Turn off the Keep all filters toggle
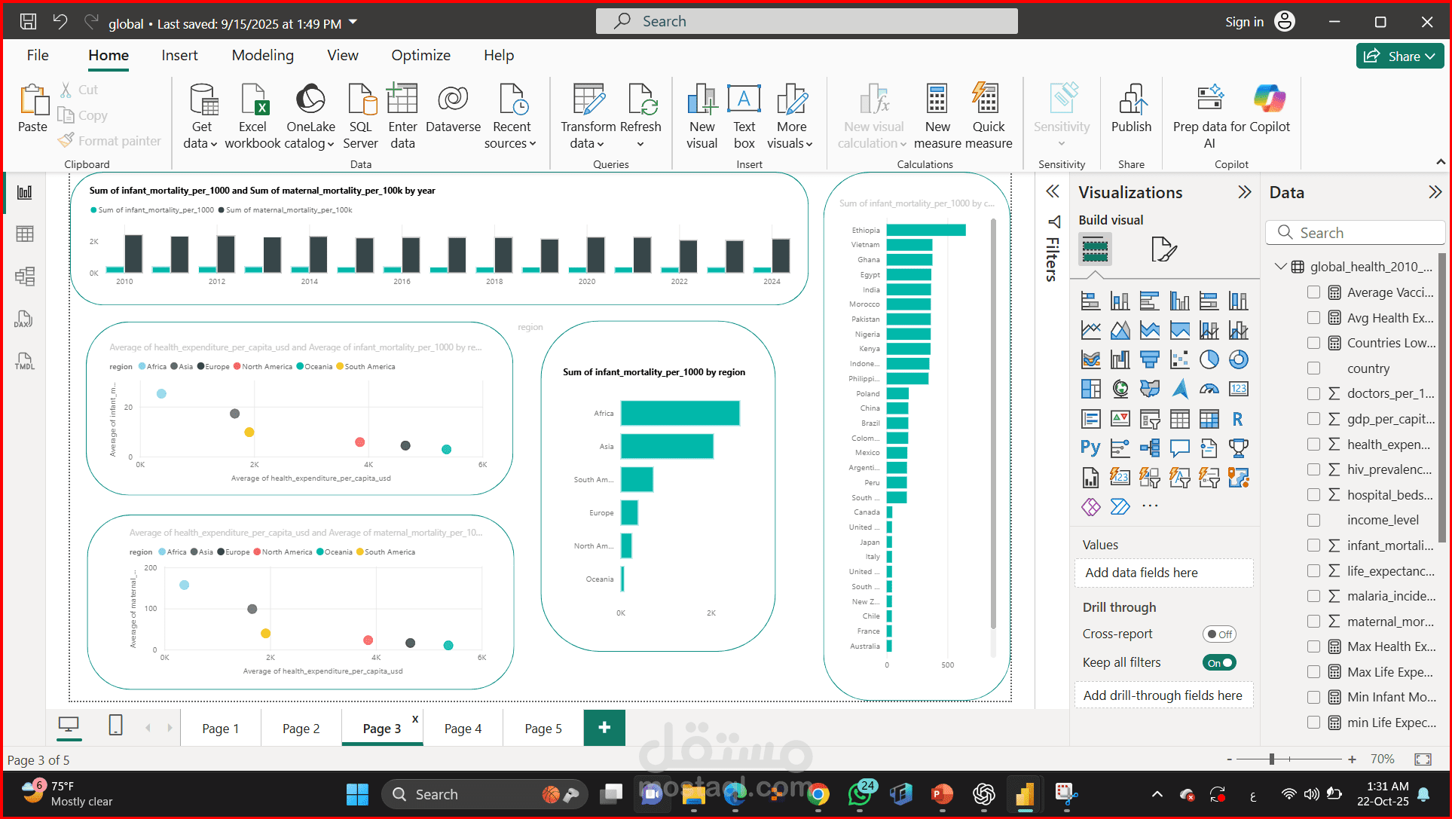This screenshot has width=1452, height=819. [x=1218, y=663]
